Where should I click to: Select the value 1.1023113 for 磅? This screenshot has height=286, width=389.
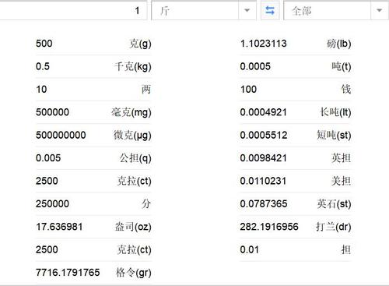(263, 44)
